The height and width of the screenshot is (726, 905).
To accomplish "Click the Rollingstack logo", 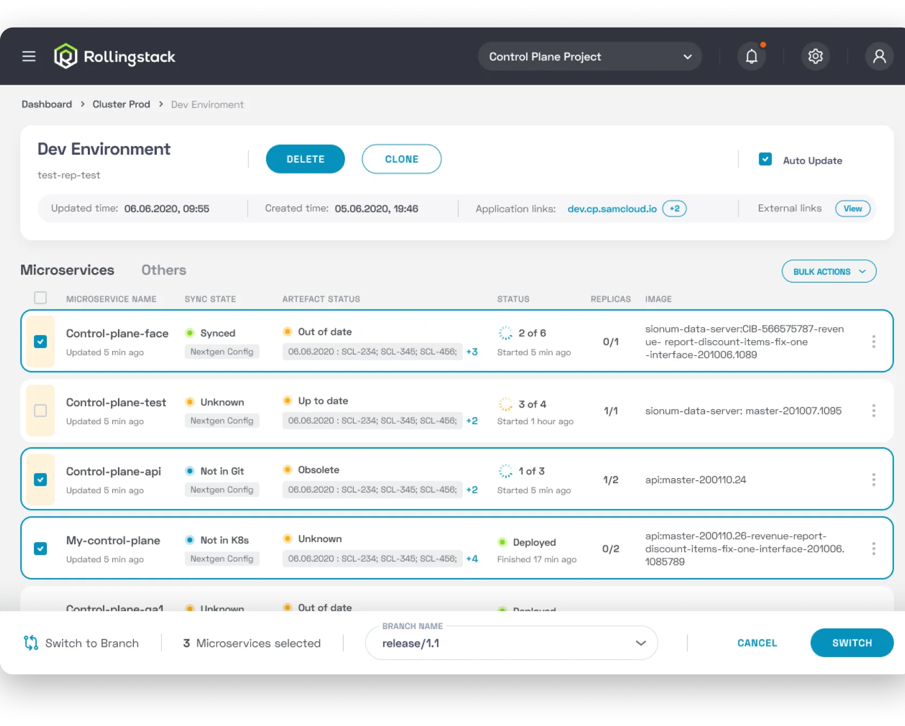I will [115, 56].
